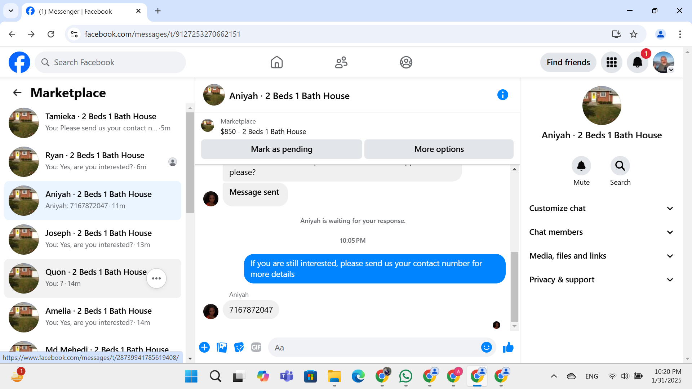Open the account profile picture menu
The width and height of the screenshot is (692, 389).
pos(663,62)
